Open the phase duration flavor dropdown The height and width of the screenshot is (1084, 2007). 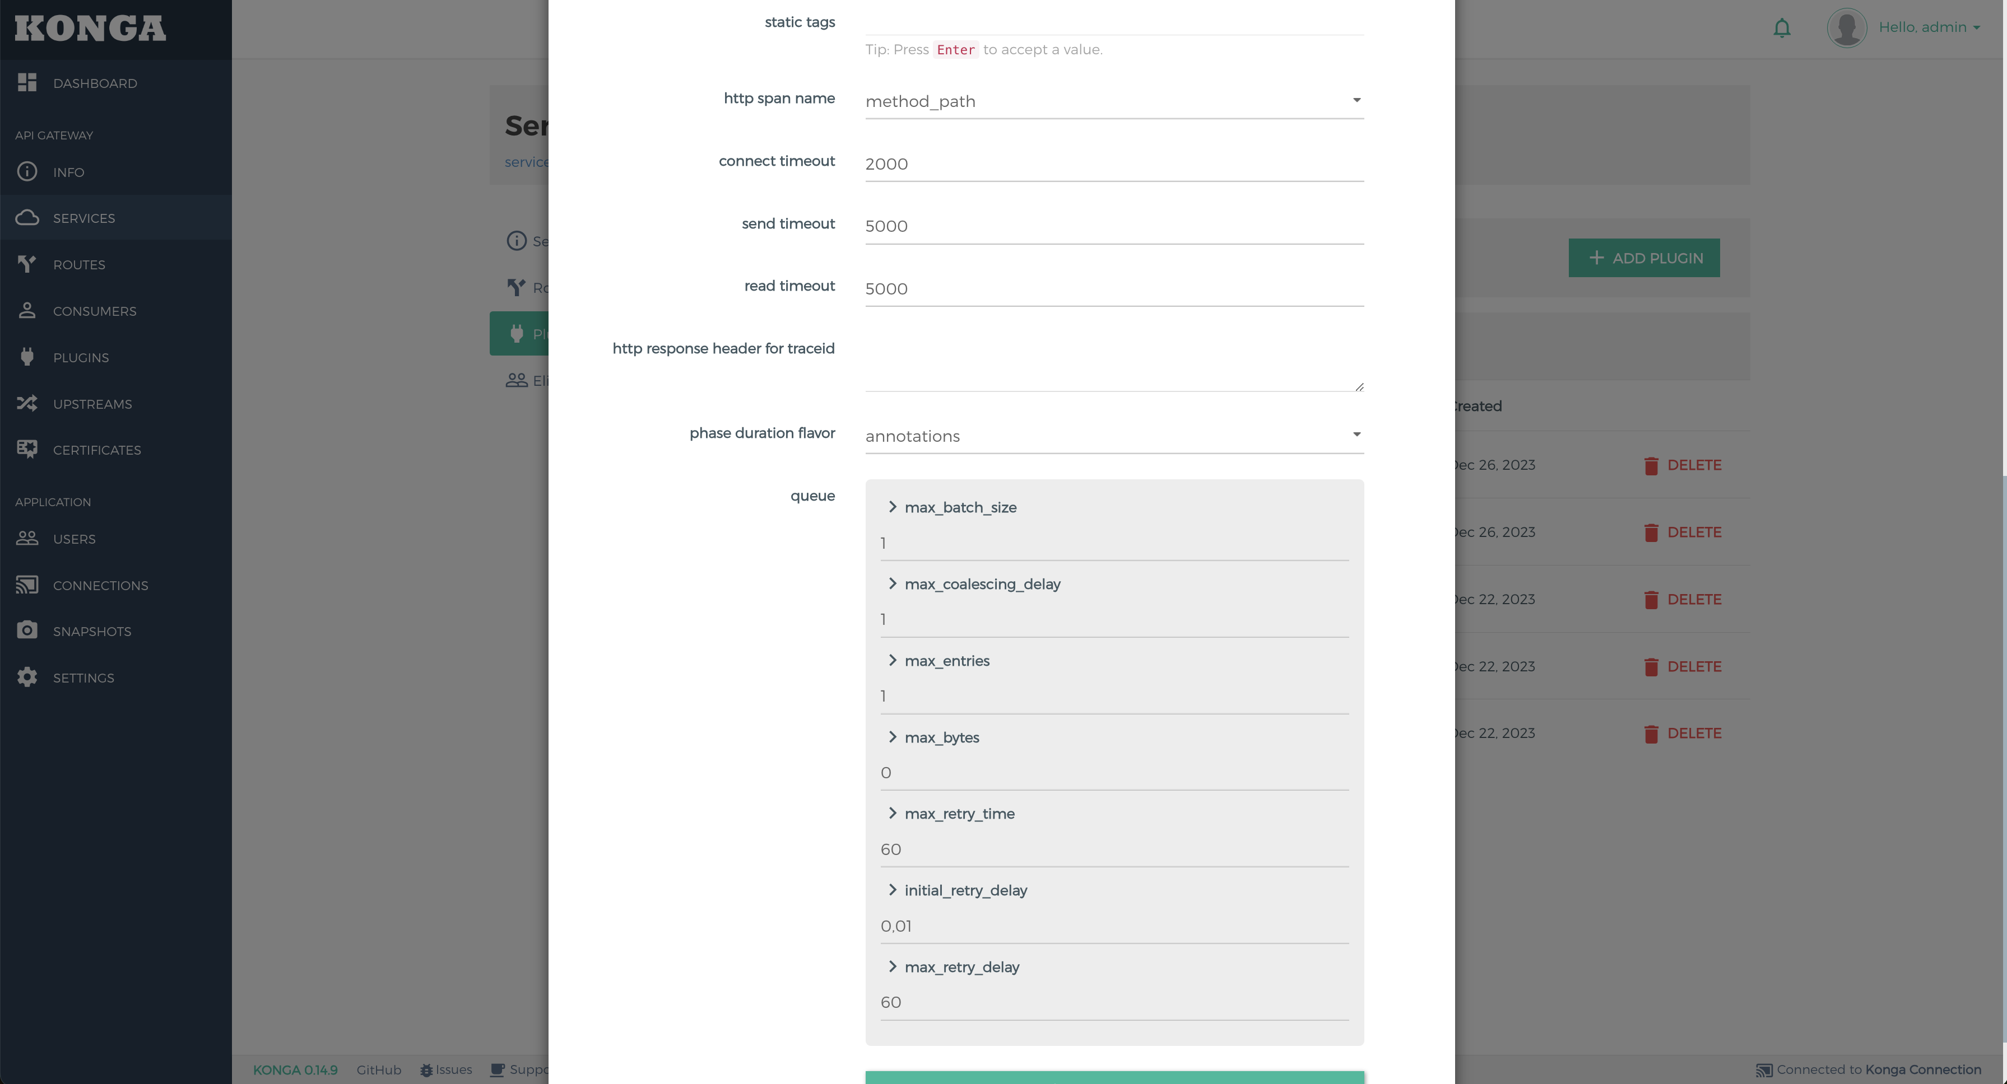(1113, 436)
